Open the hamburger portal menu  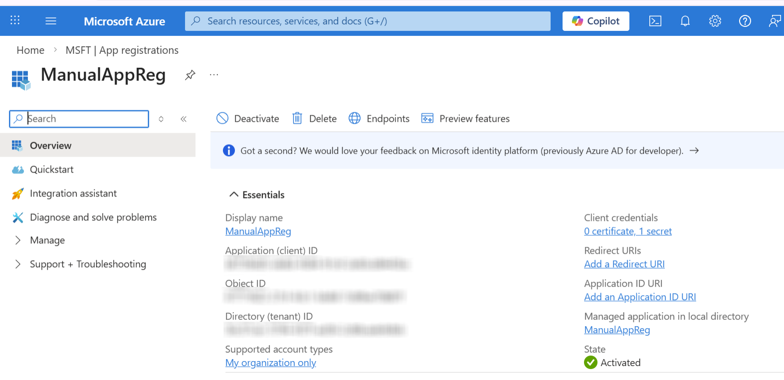pyautogui.click(x=51, y=21)
